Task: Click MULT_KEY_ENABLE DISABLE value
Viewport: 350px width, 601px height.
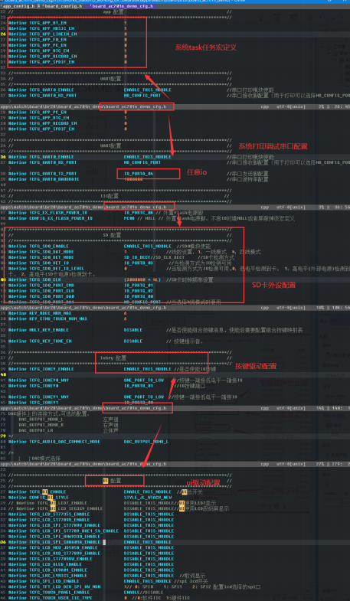Action: 133,330
